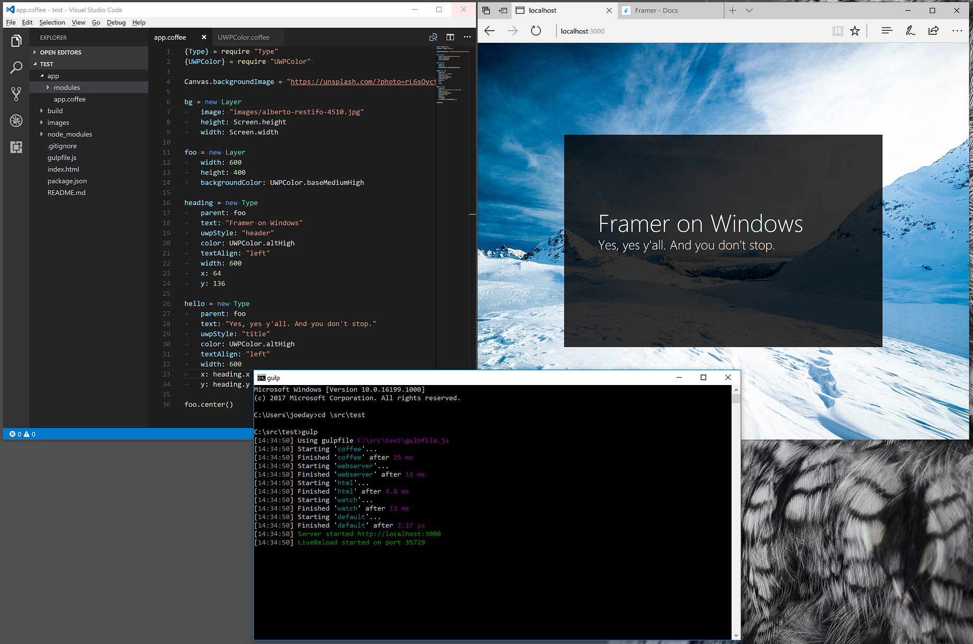
Task: Split the editor with the split icon
Action: pos(450,37)
